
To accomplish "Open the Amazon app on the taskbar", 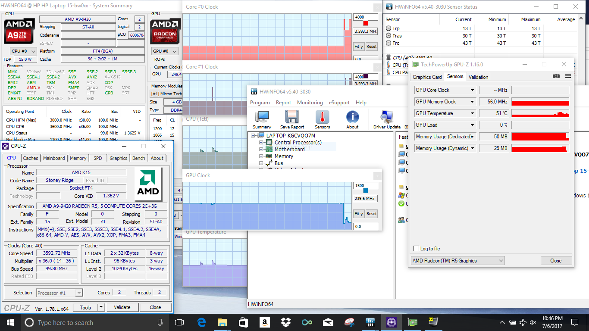I will tap(264, 322).
